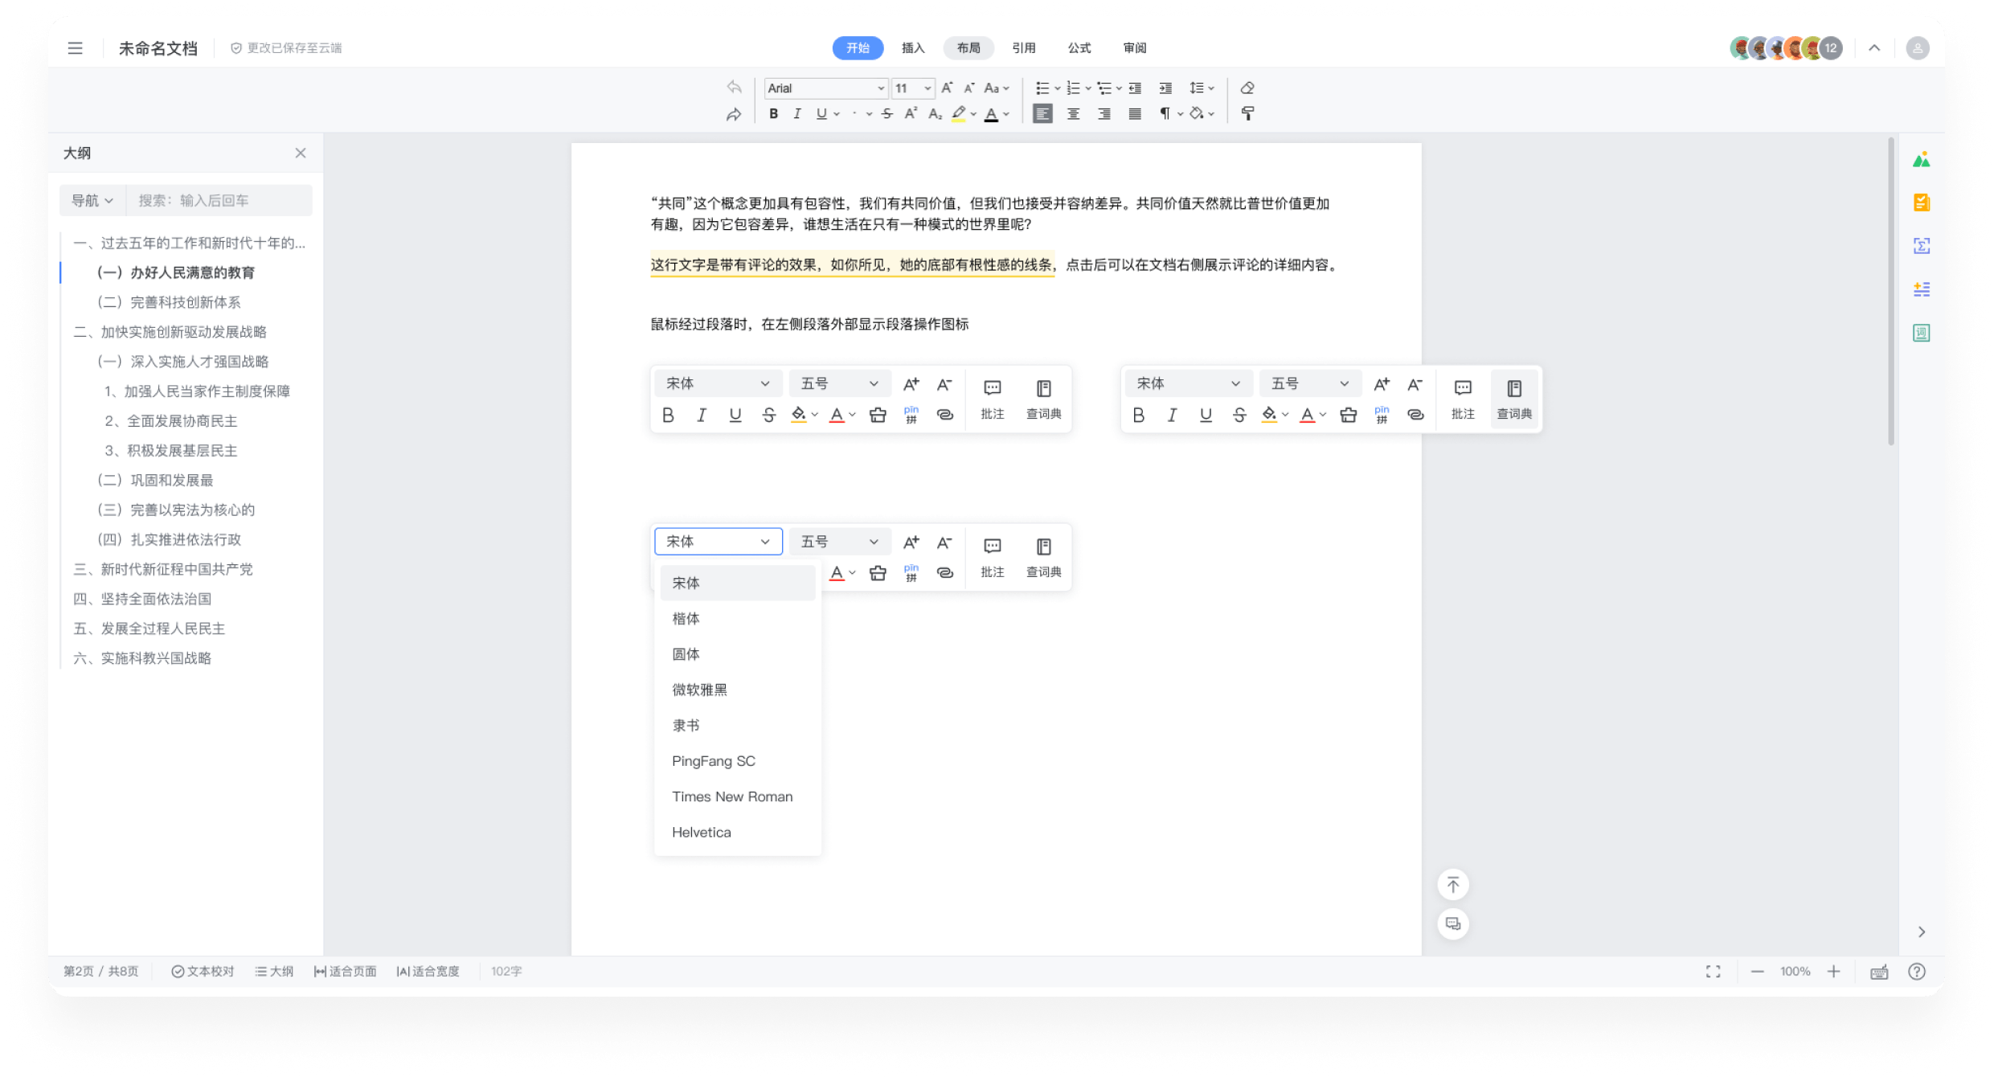Click the undo arrow in main toolbar
This screenshot has height=1077, width=1994.
coord(734,87)
